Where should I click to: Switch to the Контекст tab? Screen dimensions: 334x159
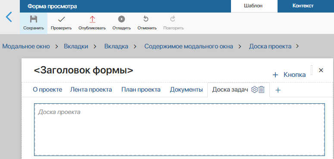point(303,6)
